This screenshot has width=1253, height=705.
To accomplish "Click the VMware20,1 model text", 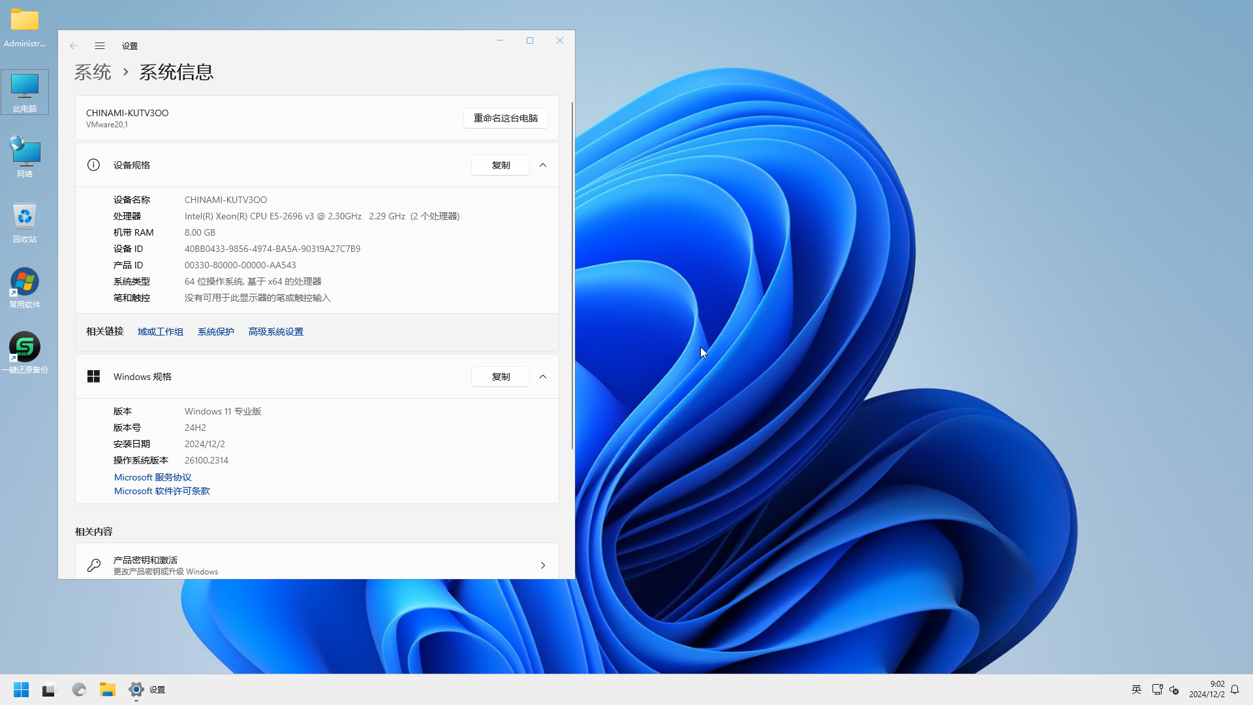I will coord(107,125).
